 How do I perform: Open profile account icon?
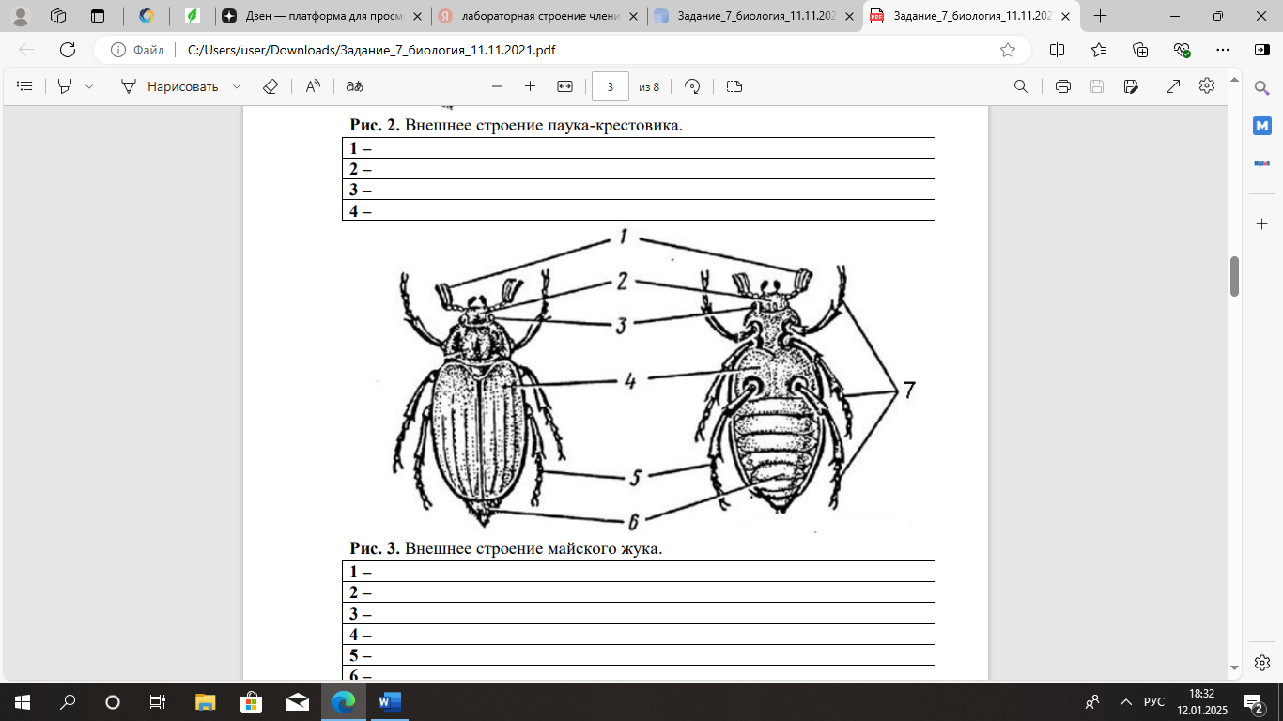(x=21, y=16)
